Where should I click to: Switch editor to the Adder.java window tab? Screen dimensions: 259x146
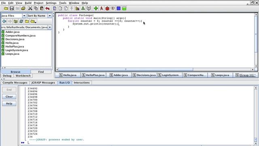119,75
